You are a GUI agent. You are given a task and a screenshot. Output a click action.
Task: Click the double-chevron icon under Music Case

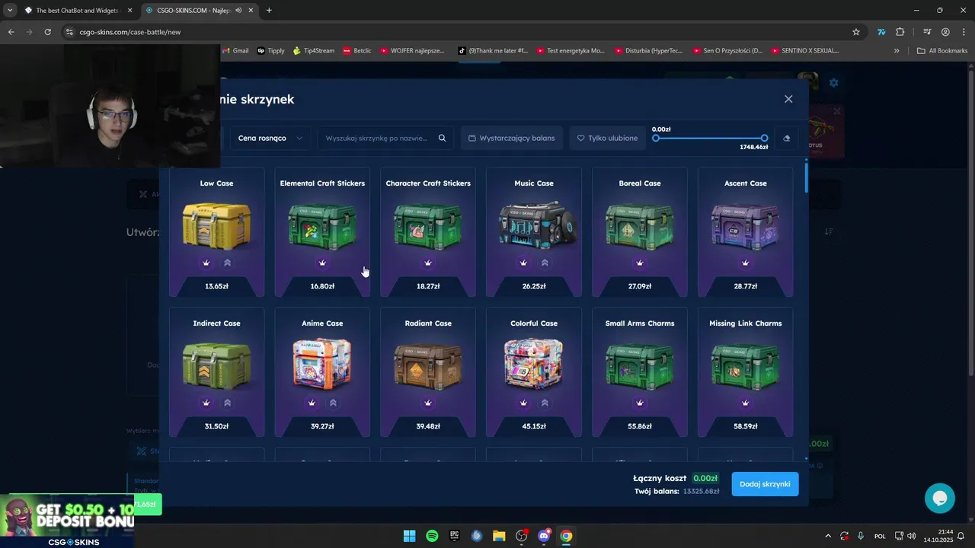click(x=545, y=263)
